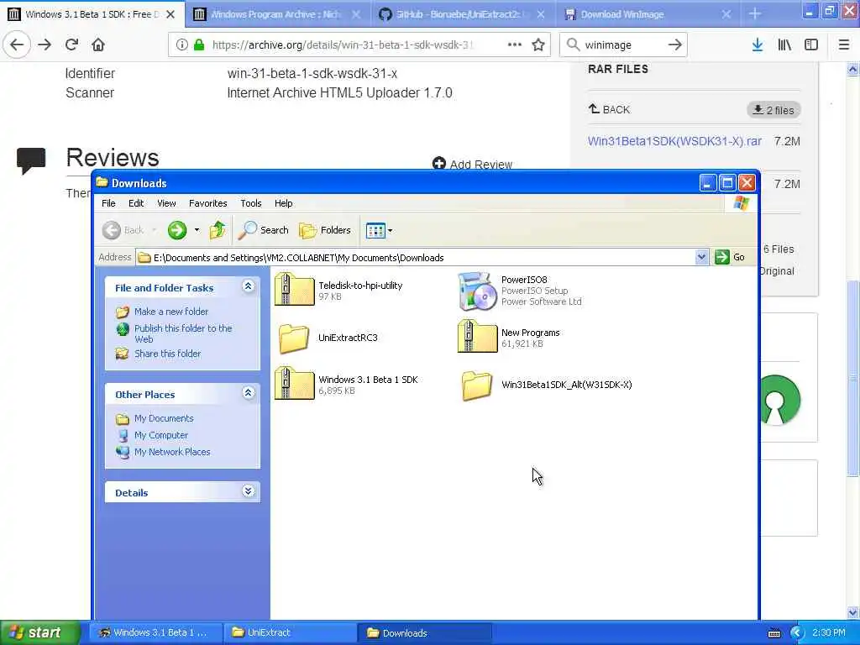Submit winimage search with arrow

point(674,45)
